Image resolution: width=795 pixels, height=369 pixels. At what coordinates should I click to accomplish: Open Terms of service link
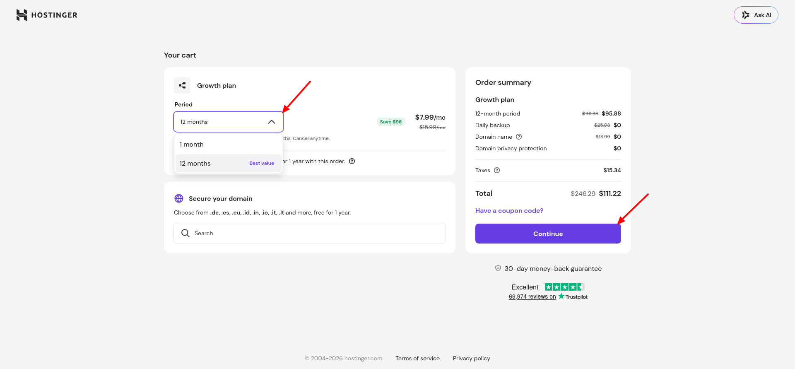pyautogui.click(x=417, y=358)
